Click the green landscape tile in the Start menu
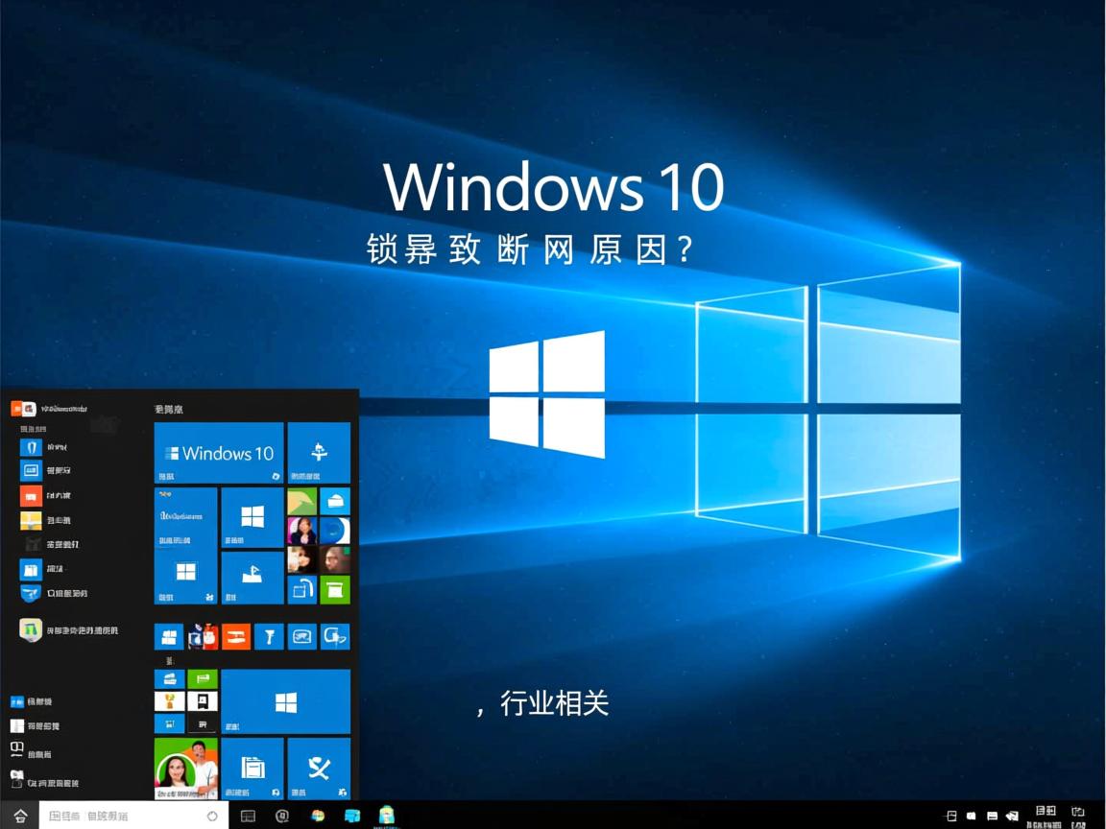The height and width of the screenshot is (829, 1106). point(301,501)
